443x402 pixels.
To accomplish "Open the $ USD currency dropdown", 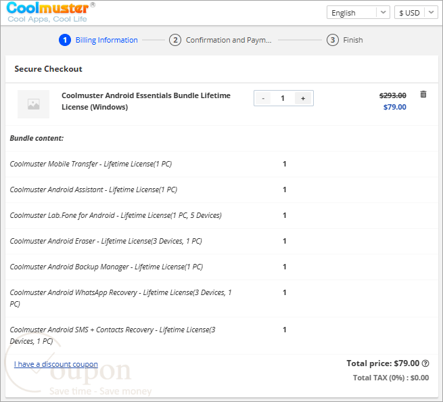I will pyautogui.click(x=416, y=12).
